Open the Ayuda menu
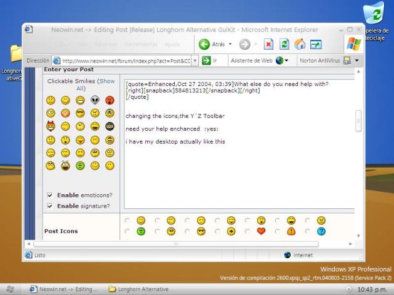This screenshot has height=295, width=394. click(172, 44)
